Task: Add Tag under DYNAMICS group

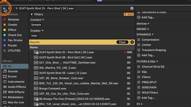Action: (146, 55)
